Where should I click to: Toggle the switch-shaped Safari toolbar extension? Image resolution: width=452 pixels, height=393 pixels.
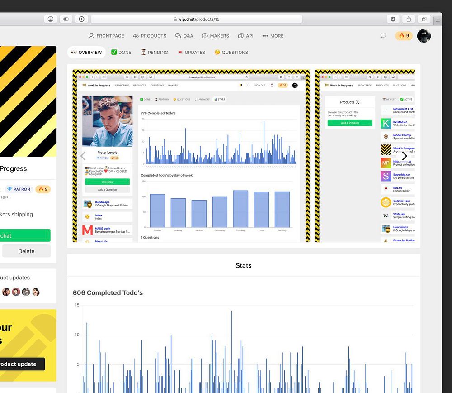pos(66,19)
